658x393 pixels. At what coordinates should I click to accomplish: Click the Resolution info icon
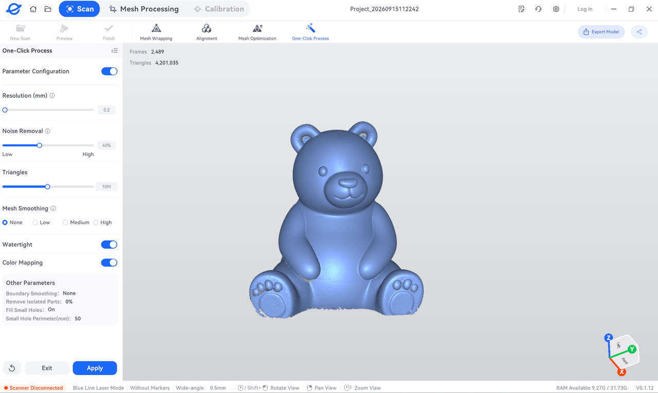tap(52, 96)
